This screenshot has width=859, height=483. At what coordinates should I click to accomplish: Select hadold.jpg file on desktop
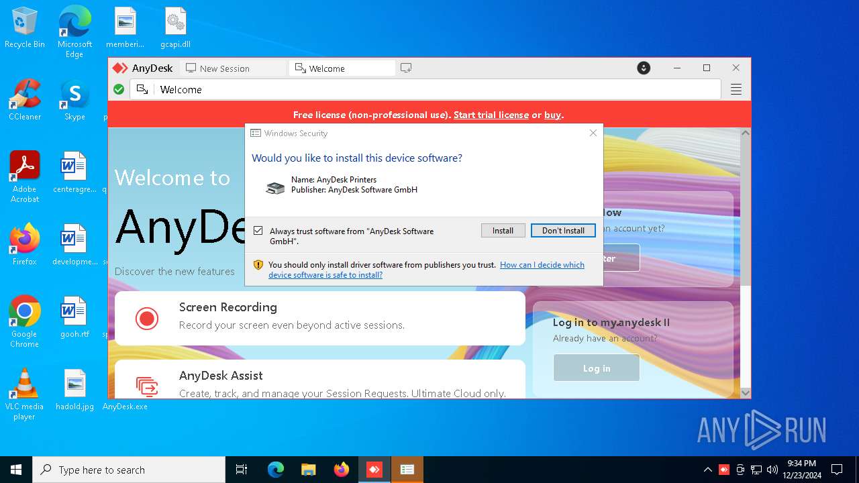point(74,390)
